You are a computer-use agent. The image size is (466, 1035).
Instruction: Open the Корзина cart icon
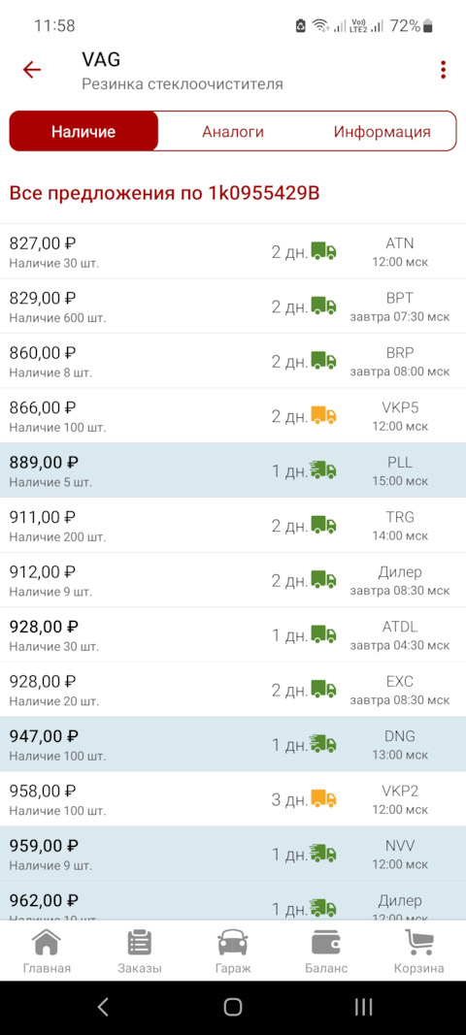pyautogui.click(x=419, y=943)
